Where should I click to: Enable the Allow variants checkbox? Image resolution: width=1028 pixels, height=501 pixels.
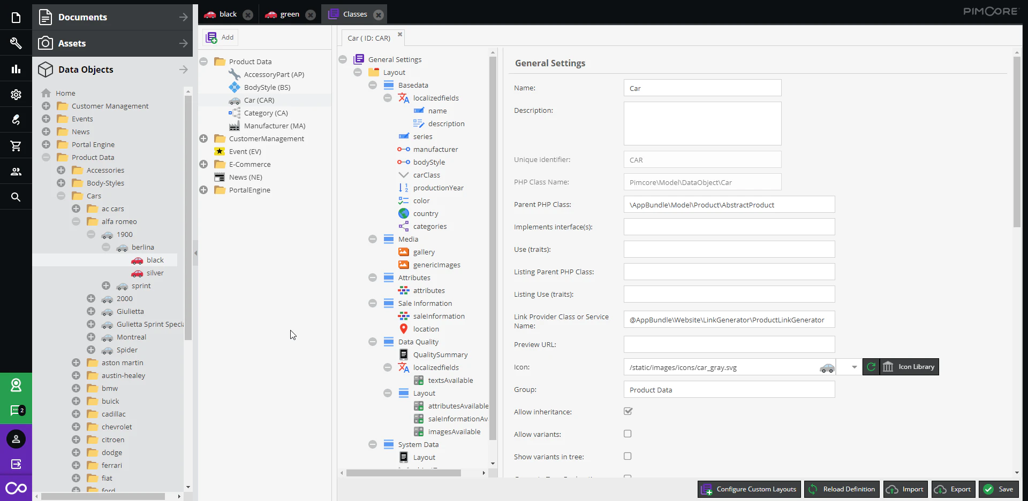[628, 434]
